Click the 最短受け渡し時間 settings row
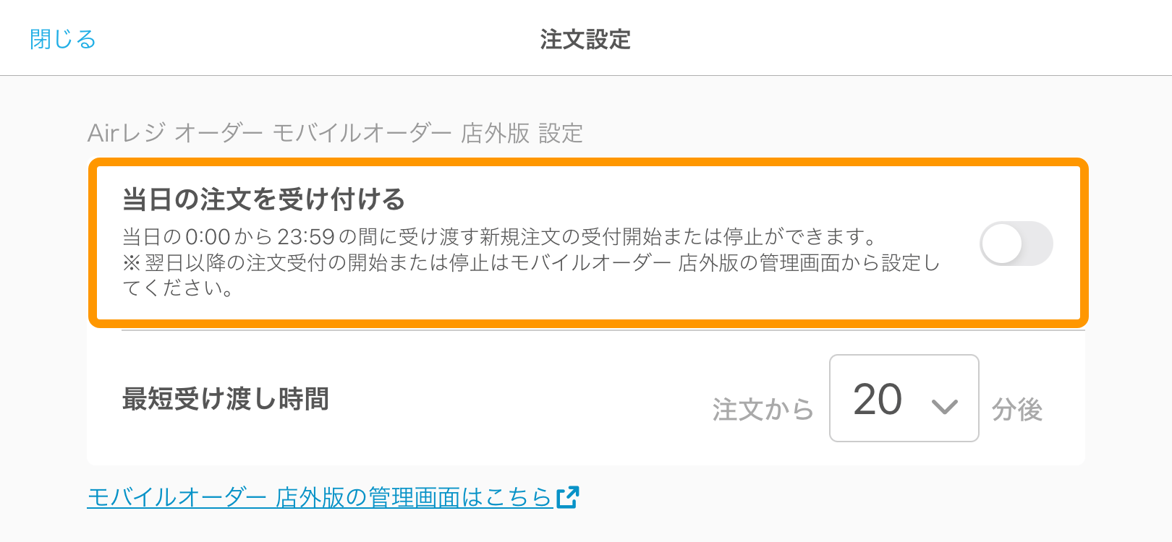Image resolution: width=1172 pixels, height=542 pixels. 586,398
